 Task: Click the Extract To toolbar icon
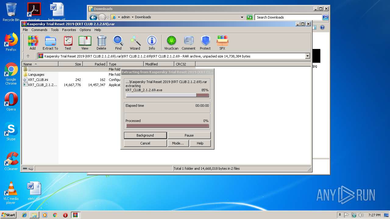pos(50,43)
